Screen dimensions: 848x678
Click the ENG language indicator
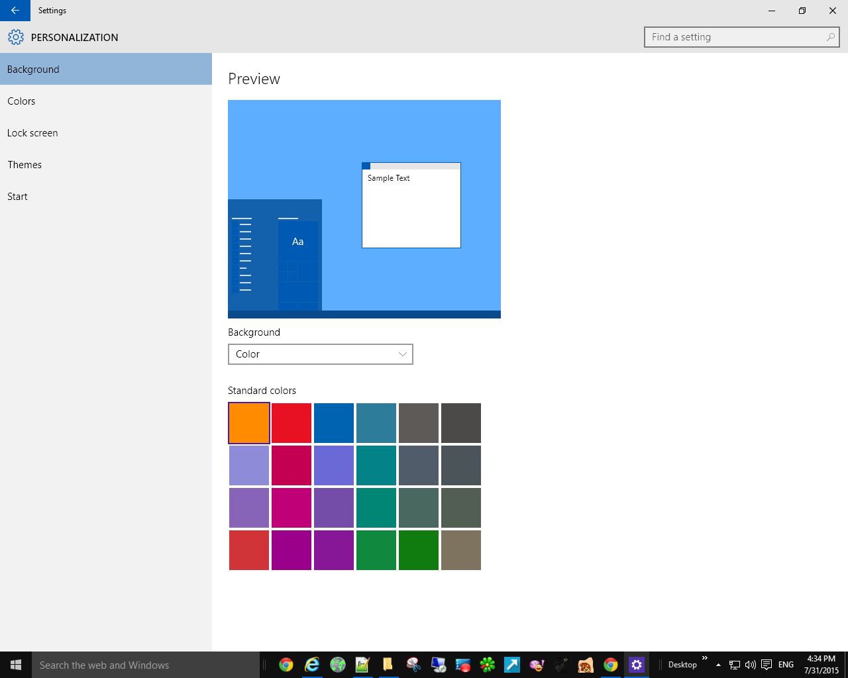point(786,665)
